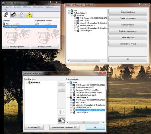Click Host computer icon in Station konfigurieren tree
The width and height of the screenshot is (151, 134).
pyautogui.click(x=72, y=11)
